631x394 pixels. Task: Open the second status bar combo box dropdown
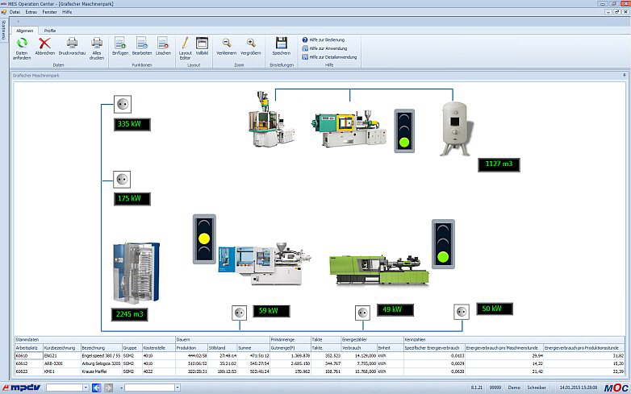(x=177, y=388)
